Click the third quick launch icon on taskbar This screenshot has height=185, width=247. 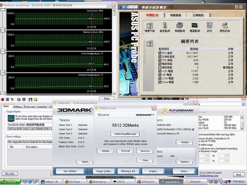pos(35,182)
